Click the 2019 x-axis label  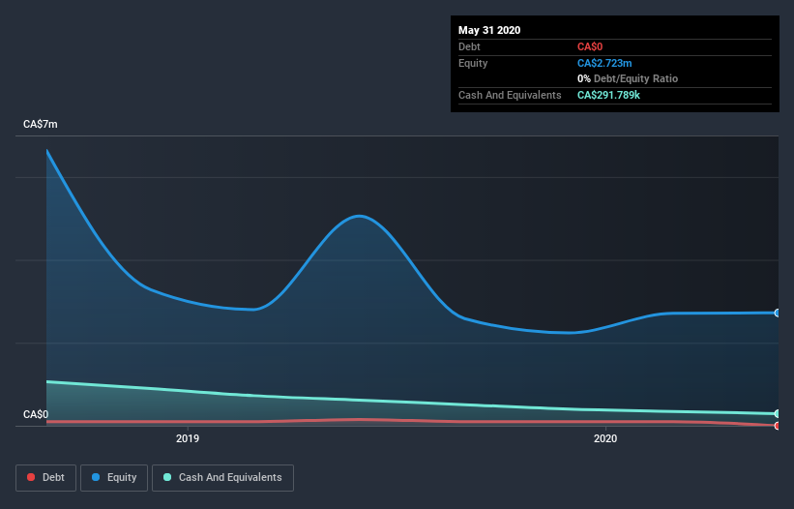(188, 438)
